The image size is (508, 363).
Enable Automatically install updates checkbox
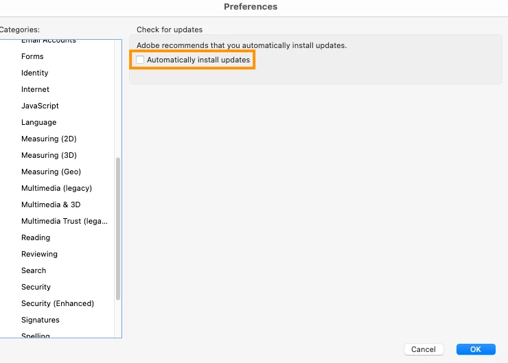(140, 60)
